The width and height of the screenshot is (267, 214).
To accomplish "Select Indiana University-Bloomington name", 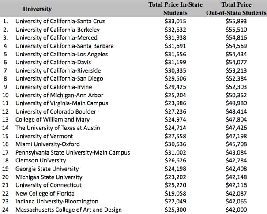I will pos(57,201).
